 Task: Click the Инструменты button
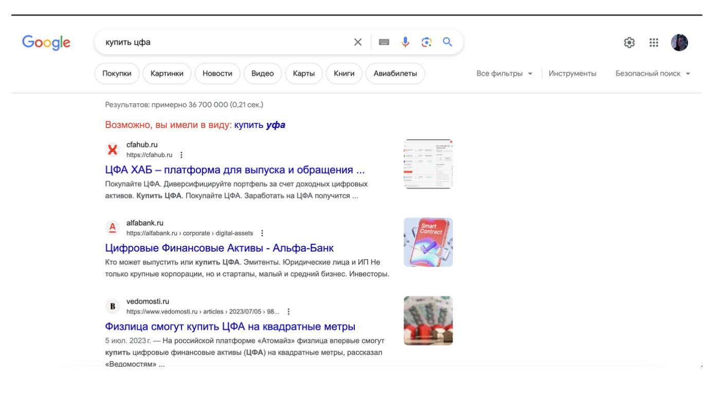point(572,74)
